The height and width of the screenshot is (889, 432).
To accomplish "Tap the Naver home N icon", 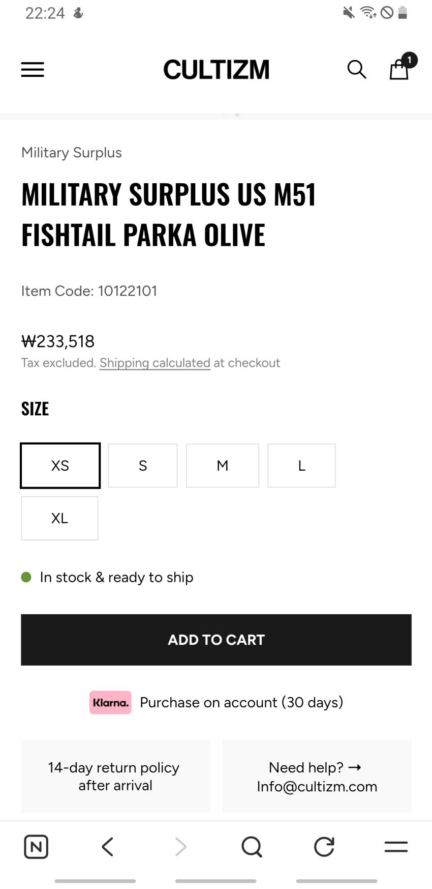I will pos(36,847).
